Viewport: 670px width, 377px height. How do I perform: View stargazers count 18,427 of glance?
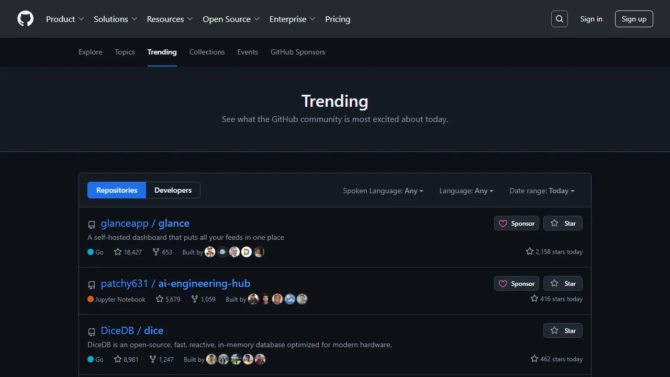(128, 252)
